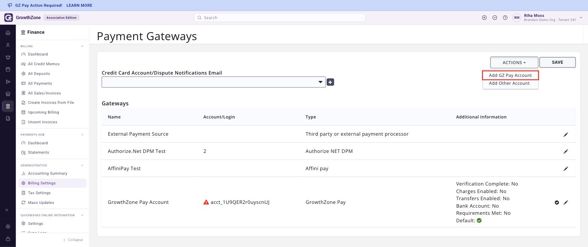Open the Home icon in the left rail
This screenshot has height=247, width=588.
pos(8,33)
